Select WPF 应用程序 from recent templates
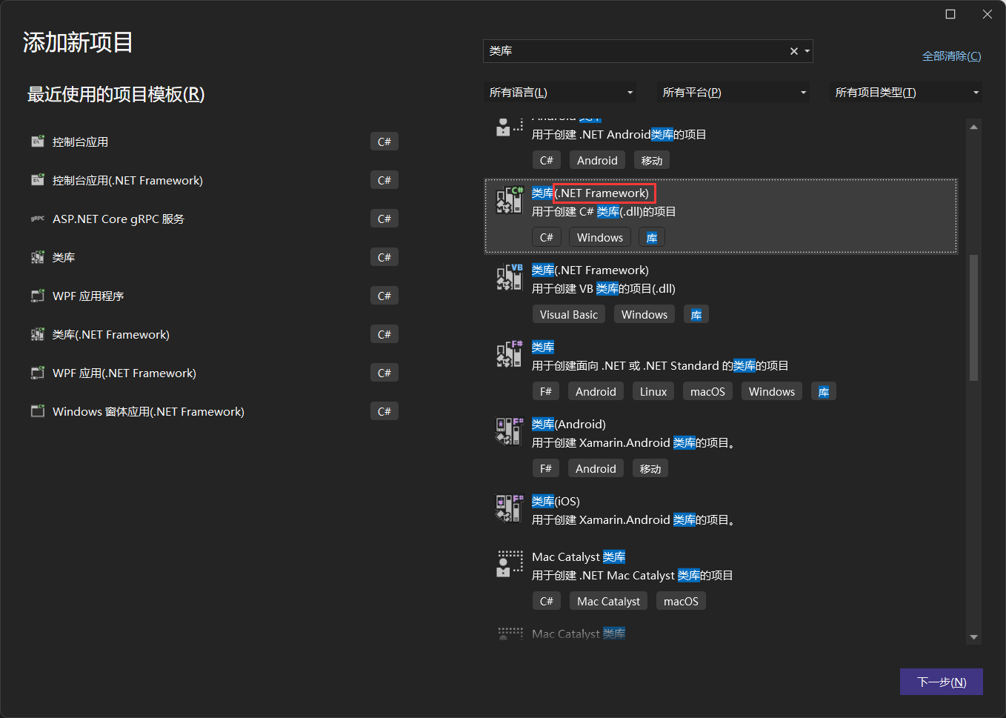The image size is (1006, 718). pyautogui.click(x=88, y=296)
